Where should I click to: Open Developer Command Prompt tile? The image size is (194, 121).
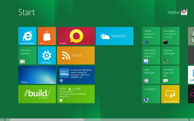[x=170, y=36]
